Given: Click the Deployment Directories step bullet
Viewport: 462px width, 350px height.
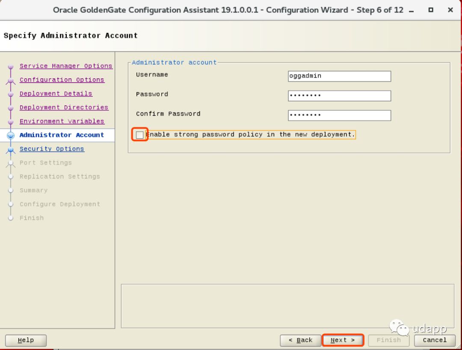Looking at the screenshot, I should point(11,108).
